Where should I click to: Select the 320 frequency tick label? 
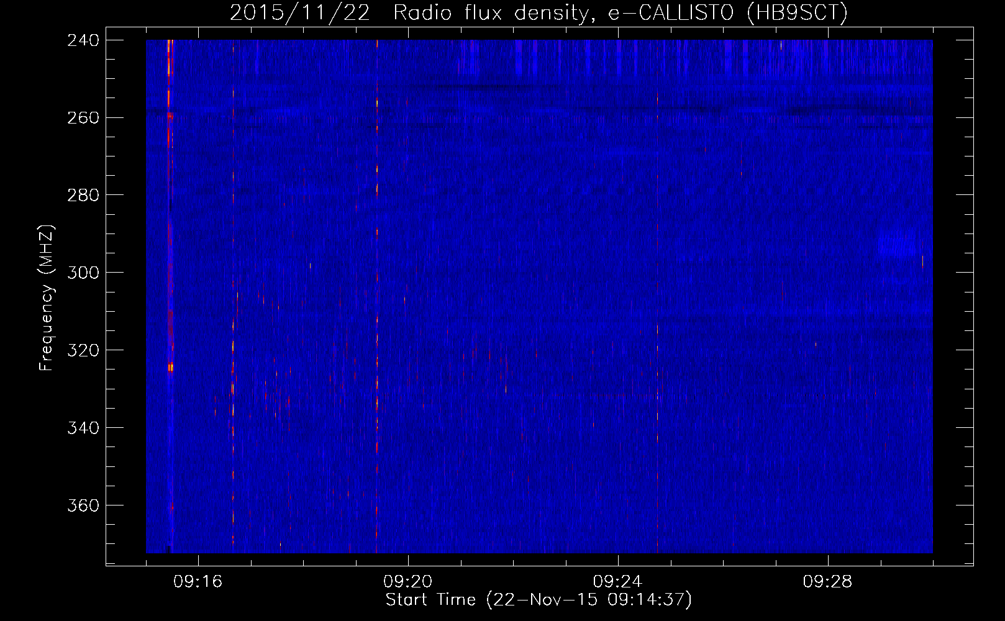[83, 350]
